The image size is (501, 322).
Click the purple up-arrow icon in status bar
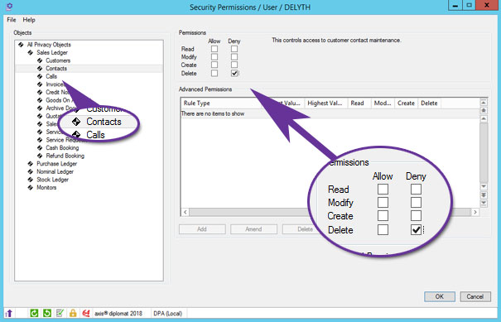pyautogui.click(x=8, y=314)
